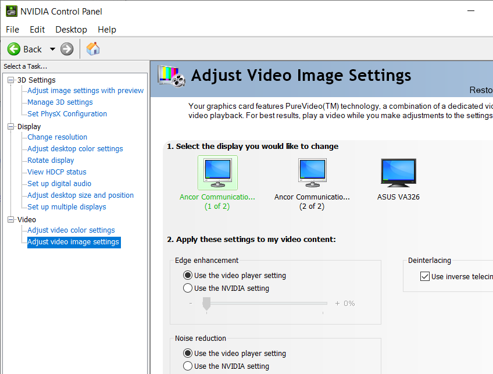
Task: Click the grey Forward arrow icon
Action: (67, 49)
